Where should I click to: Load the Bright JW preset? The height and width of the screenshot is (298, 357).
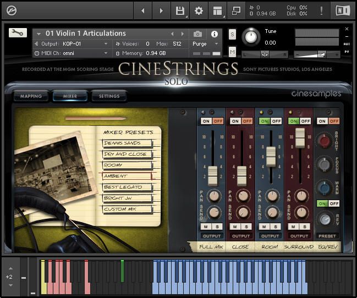pyautogui.click(x=127, y=198)
